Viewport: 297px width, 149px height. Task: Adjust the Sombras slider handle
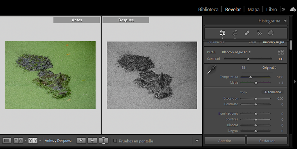pyautogui.click(x=256, y=120)
